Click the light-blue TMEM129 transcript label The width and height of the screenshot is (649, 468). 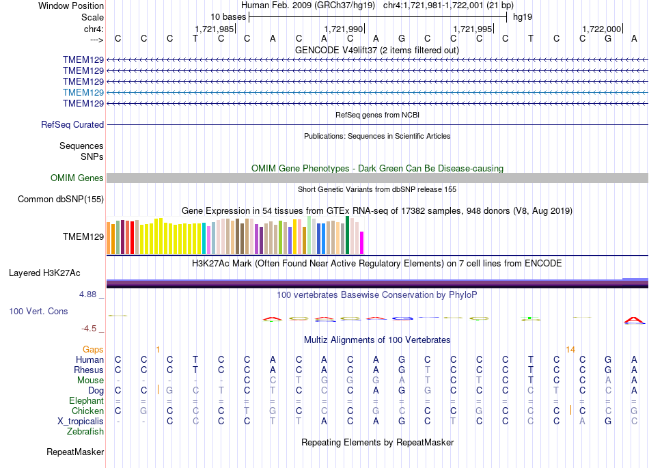point(83,92)
